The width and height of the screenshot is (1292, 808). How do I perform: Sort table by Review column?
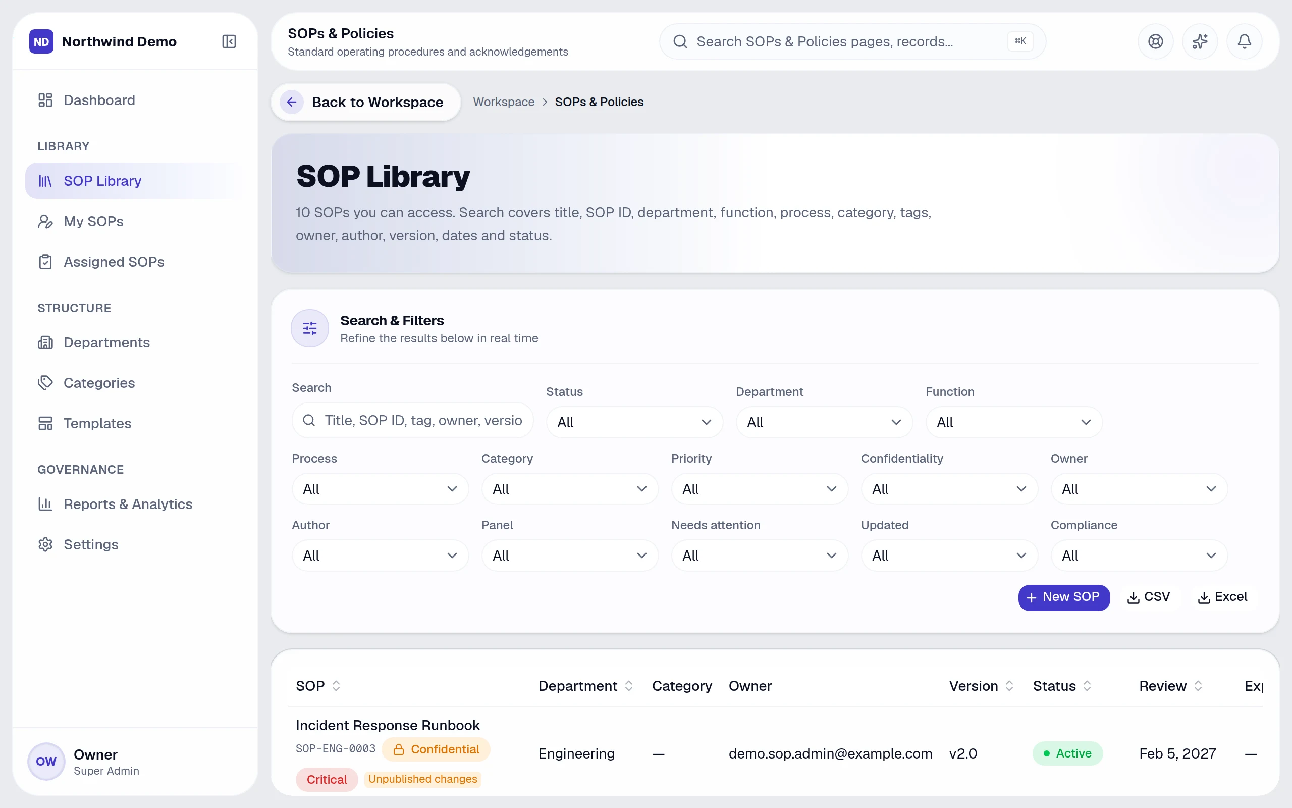point(1171,686)
